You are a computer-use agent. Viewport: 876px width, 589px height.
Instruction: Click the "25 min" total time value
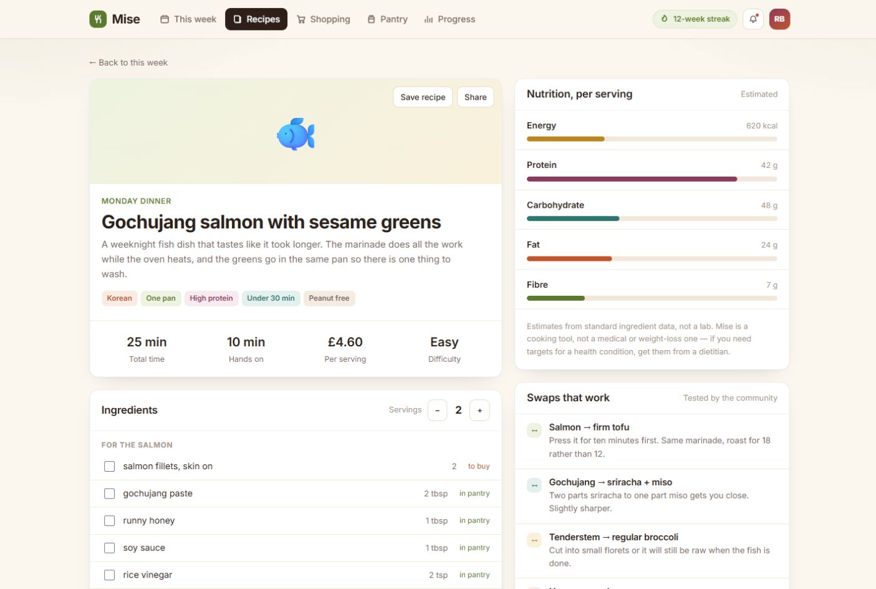[x=147, y=342]
